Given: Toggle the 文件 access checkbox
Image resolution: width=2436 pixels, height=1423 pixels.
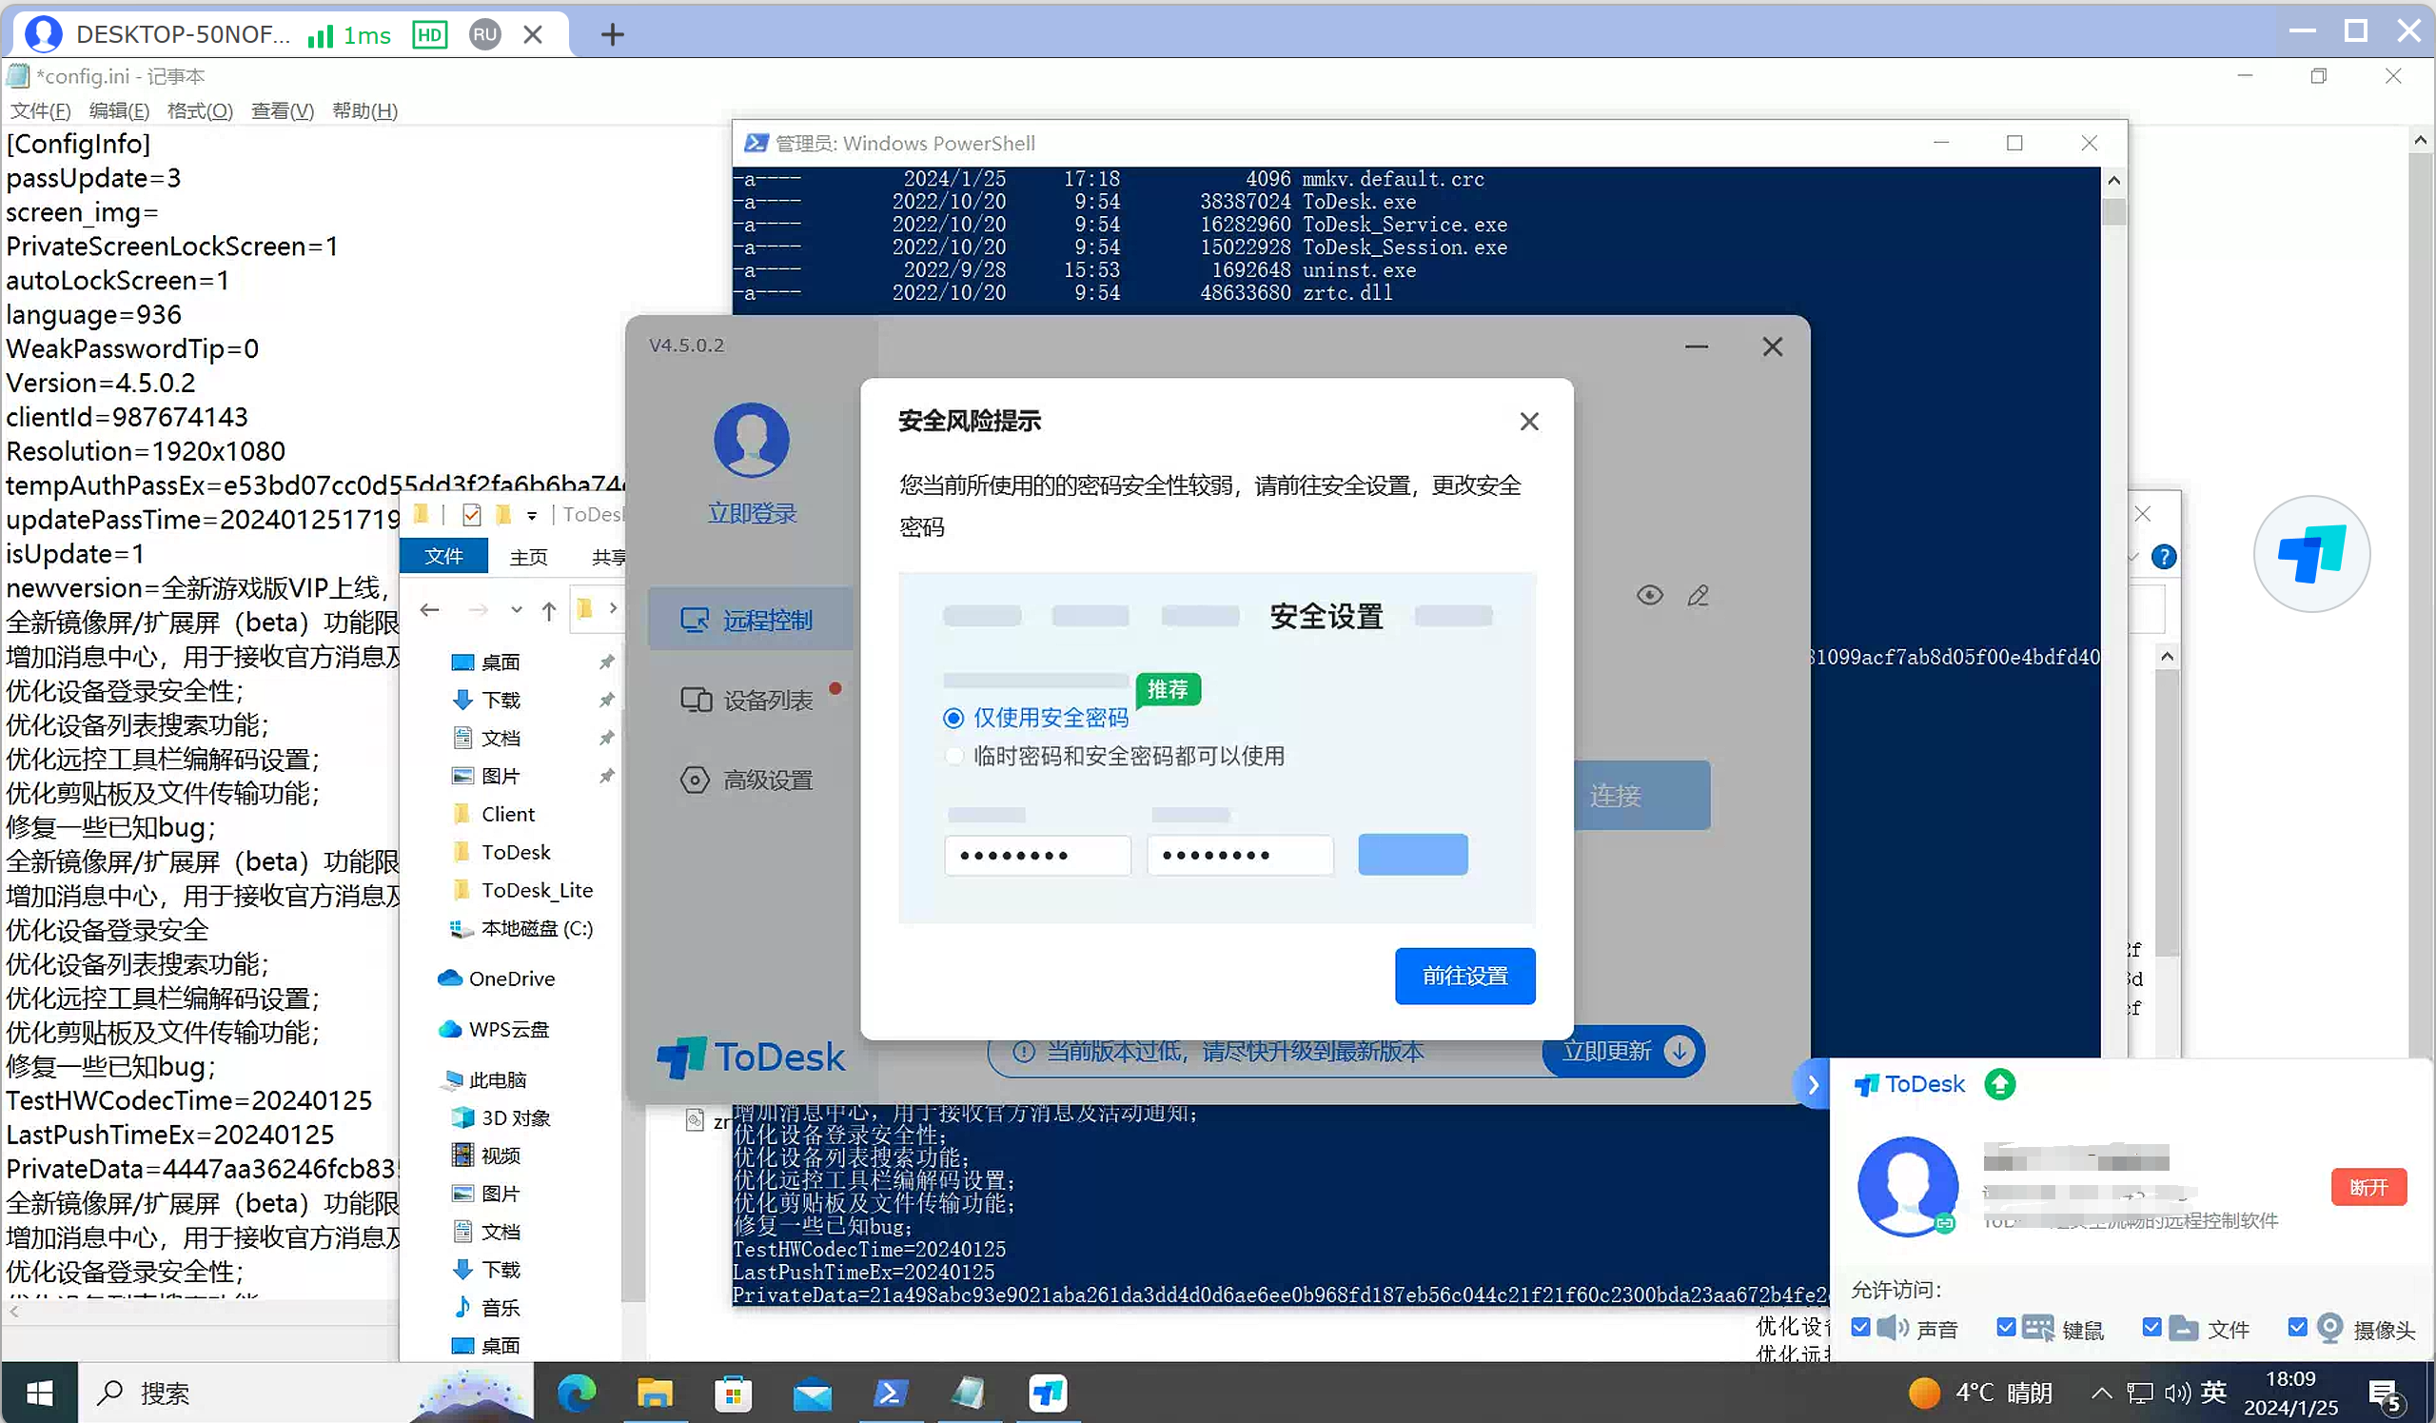Looking at the screenshot, I should [2151, 1327].
